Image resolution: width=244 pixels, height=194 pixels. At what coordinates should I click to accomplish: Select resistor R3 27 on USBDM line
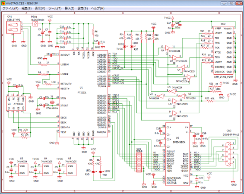click(44, 65)
